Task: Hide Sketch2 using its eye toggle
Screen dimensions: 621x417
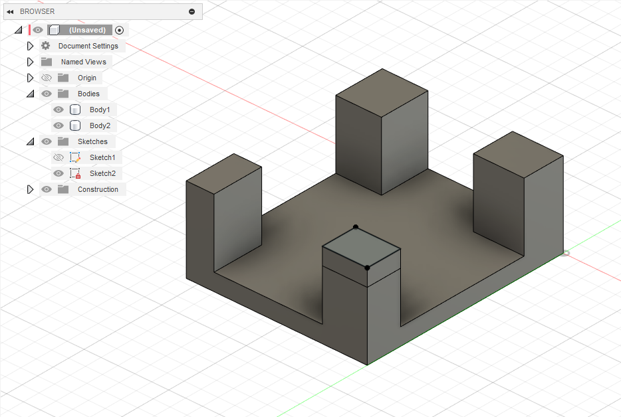Action: click(59, 173)
